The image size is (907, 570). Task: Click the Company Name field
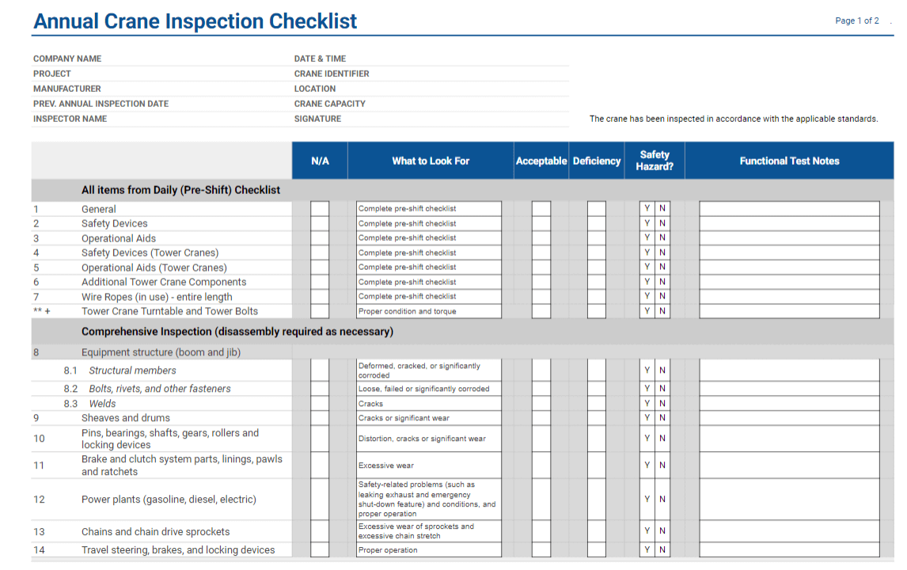click(x=196, y=59)
